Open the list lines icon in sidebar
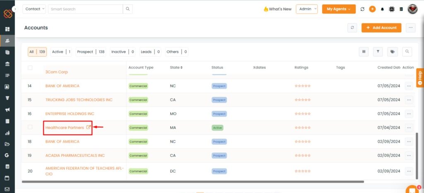Screen dimensions: 424x193 point(7,75)
